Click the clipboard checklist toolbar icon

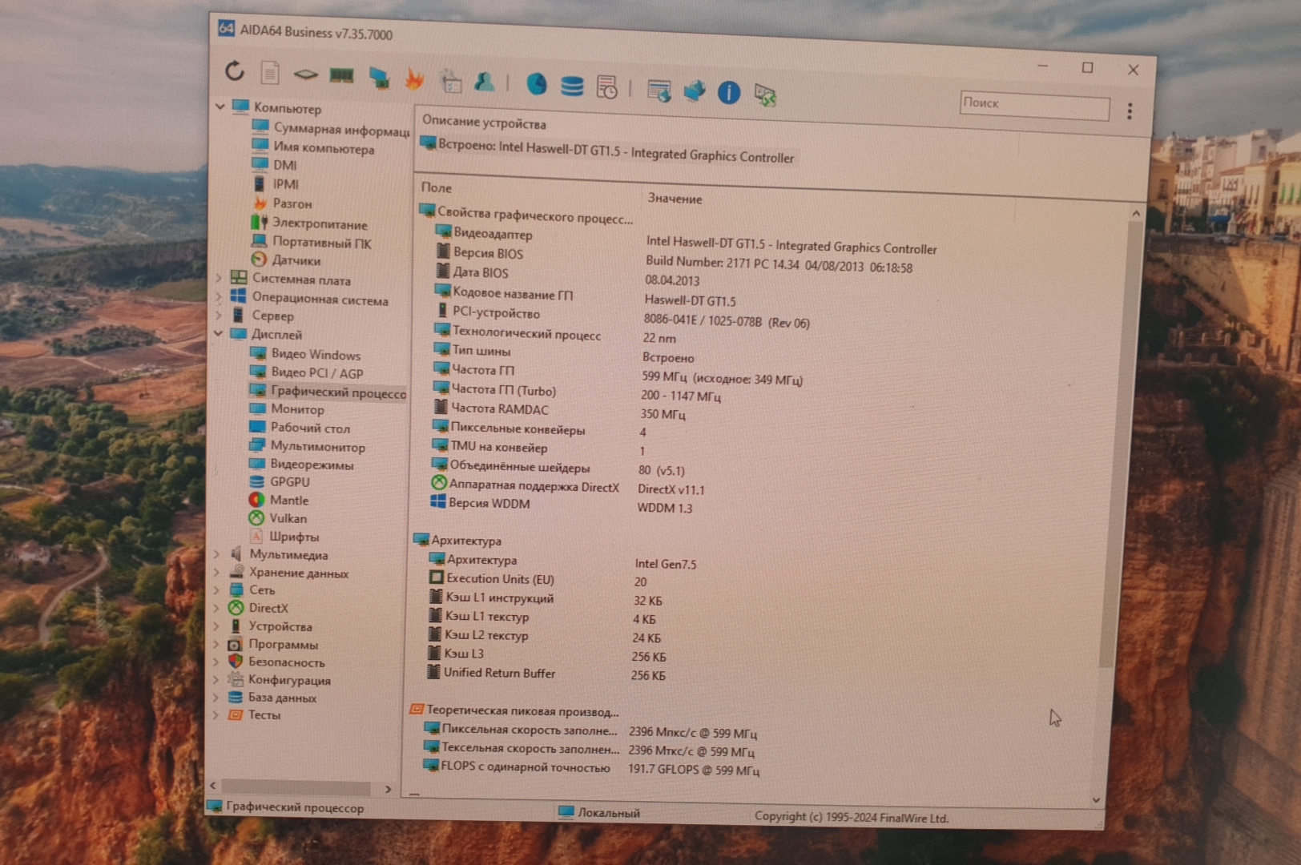[450, 80]
